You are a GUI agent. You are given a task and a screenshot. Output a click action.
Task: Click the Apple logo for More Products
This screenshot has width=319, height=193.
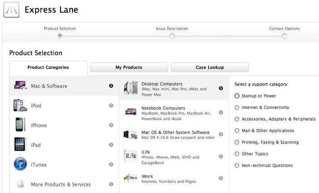pyautogui.click(x=20, y=184)
